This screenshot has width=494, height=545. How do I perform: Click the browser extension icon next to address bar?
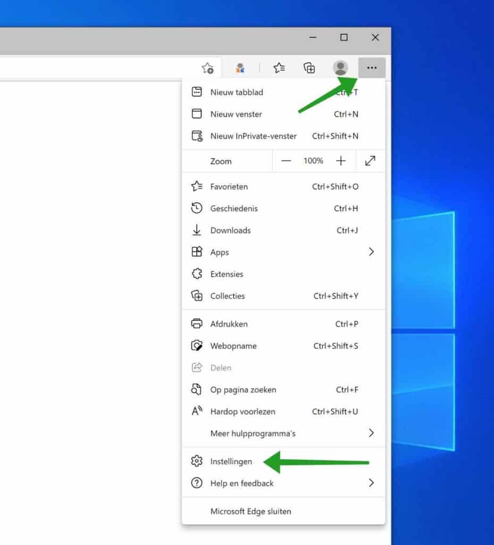tap(240, 68)
